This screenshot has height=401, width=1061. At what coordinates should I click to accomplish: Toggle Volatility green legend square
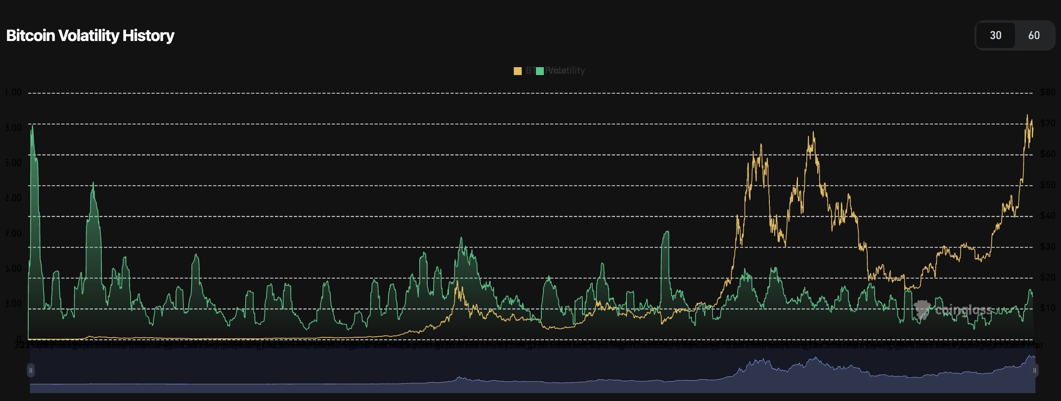[540, 71]
